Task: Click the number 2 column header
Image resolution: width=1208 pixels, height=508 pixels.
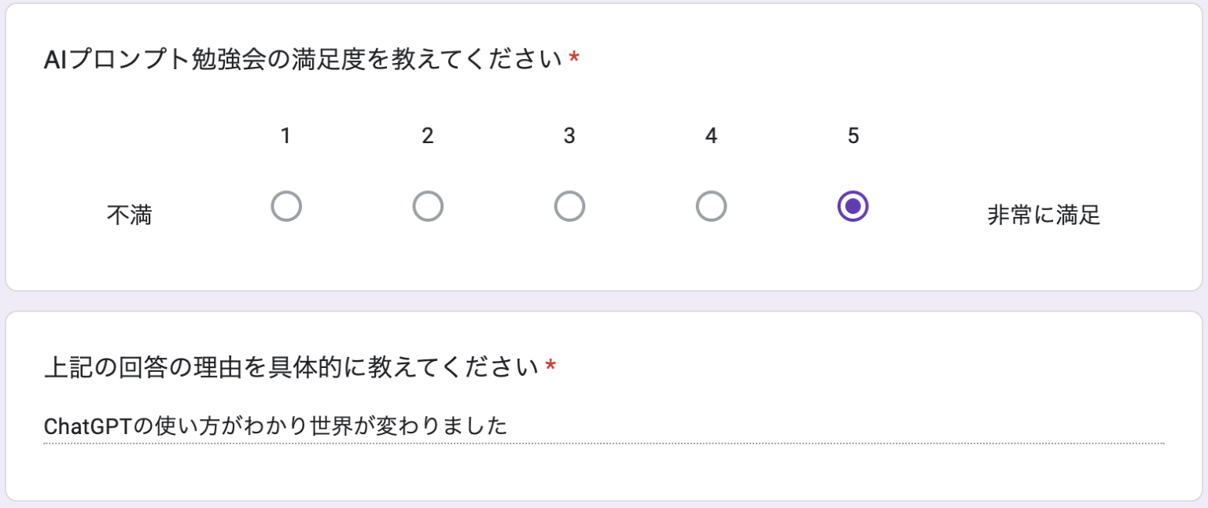Action: [428, 135]
